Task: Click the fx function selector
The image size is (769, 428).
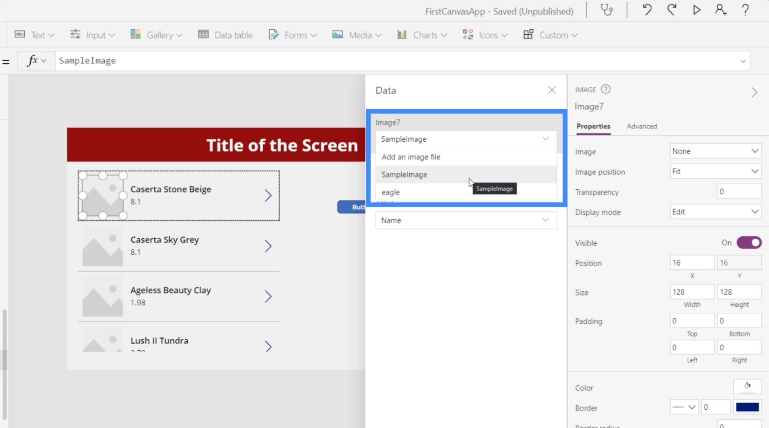Action: tap(37, 60)
